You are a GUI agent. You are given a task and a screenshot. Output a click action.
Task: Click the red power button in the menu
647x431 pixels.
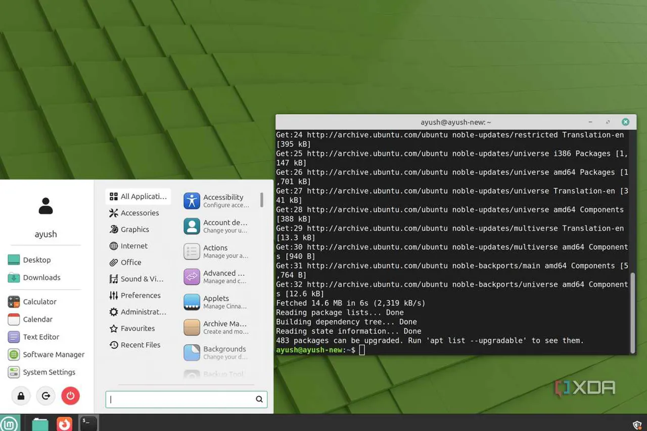click(x=70, y=396)
